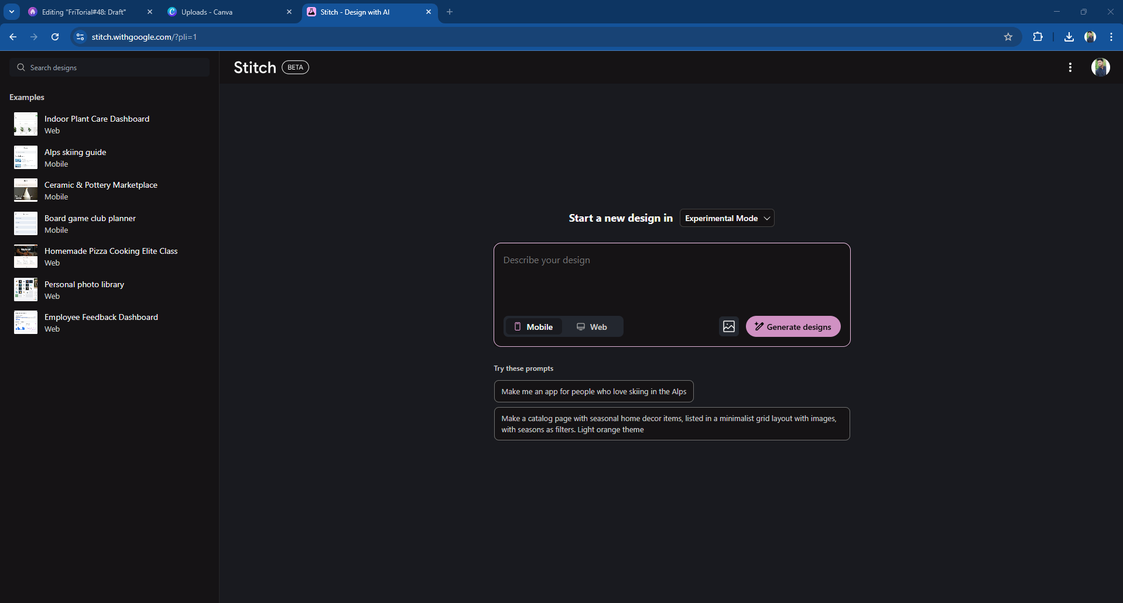Close the Stitch - Design with AI tab
The image size is (1123, 603).
click(429, 12)
